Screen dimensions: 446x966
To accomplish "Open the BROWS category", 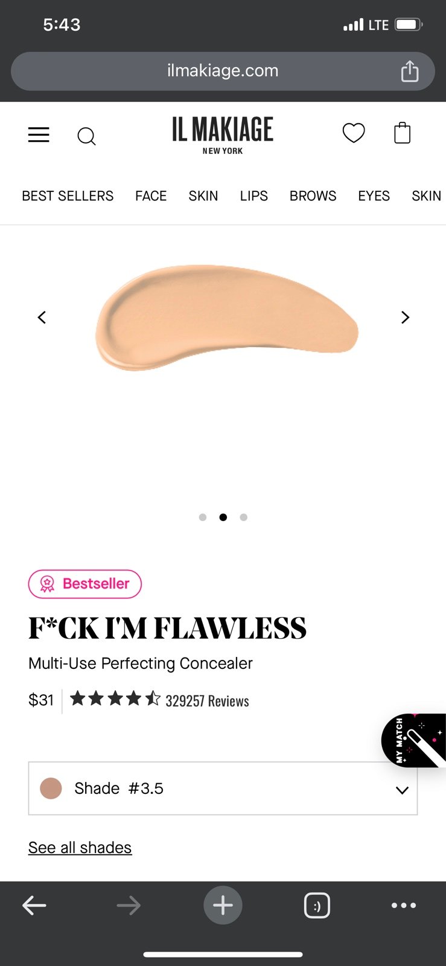I will click(x=313, y=196).
